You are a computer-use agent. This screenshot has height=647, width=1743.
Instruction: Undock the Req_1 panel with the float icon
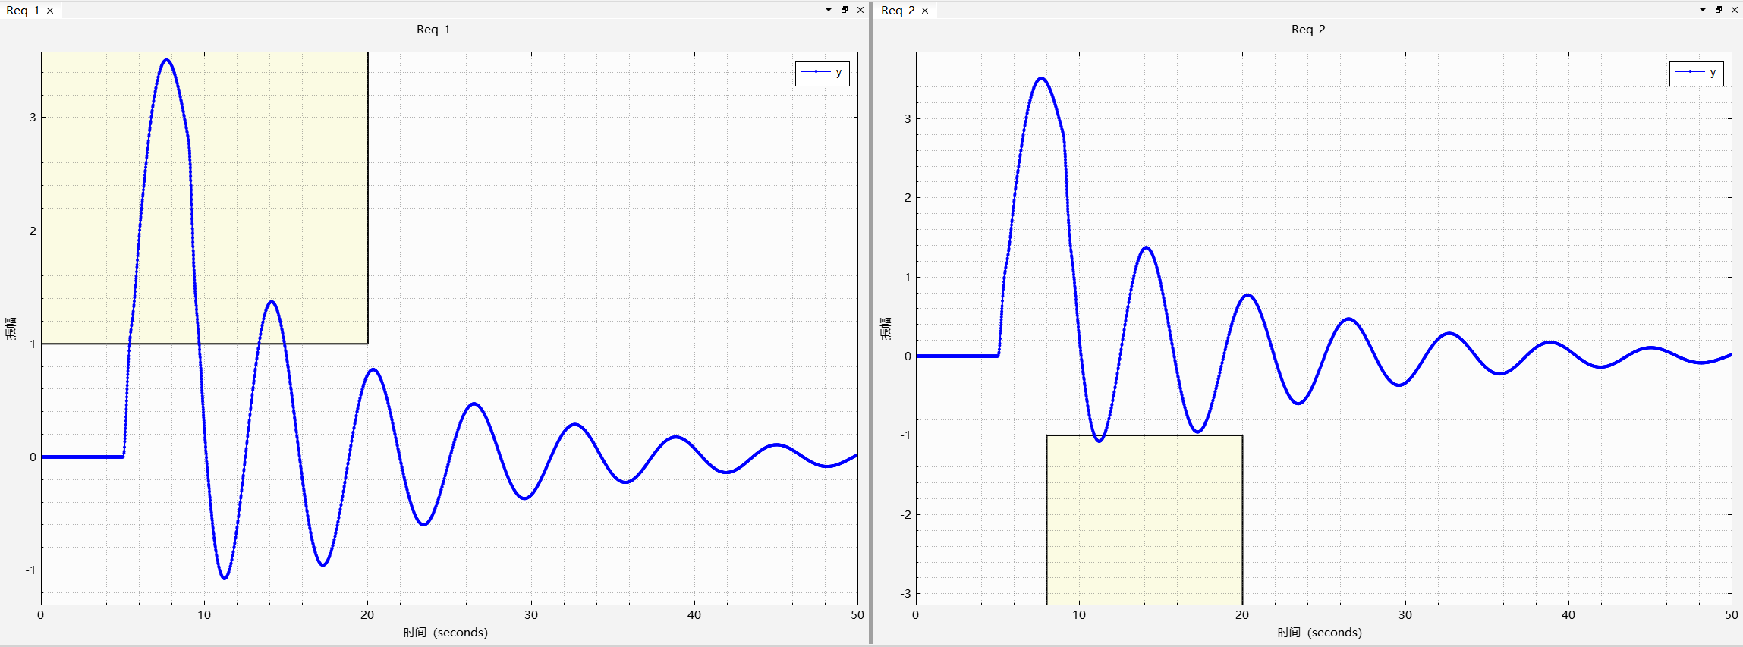coord(845,10)
